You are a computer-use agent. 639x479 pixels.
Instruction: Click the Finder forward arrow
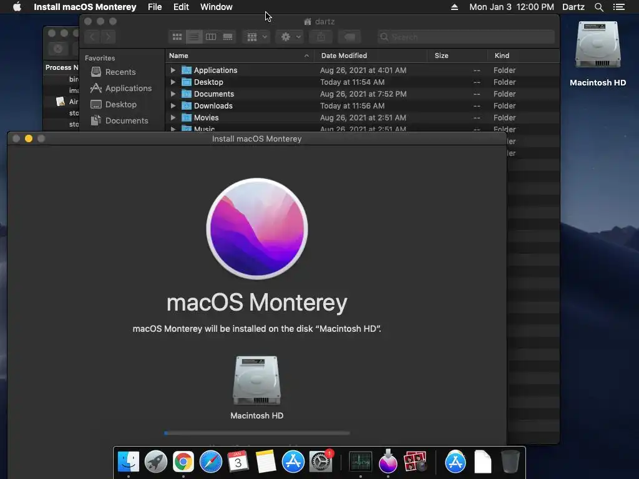pos(108,37)
